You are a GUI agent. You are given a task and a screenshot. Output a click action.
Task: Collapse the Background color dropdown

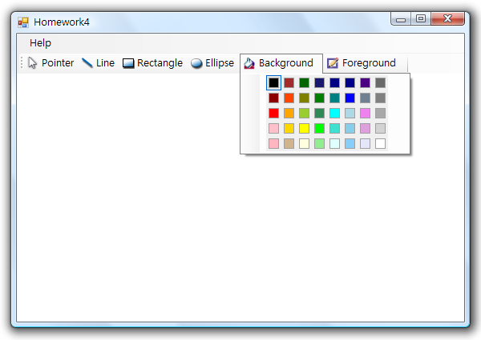(x=281, y=63)
